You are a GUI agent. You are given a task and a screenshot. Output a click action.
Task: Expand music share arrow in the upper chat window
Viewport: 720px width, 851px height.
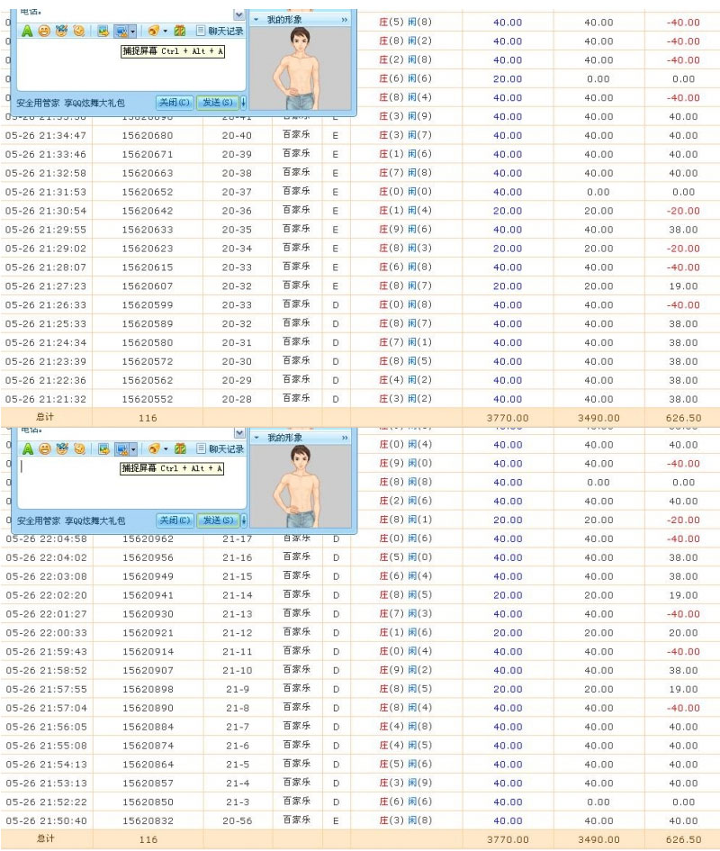(166, 32)
